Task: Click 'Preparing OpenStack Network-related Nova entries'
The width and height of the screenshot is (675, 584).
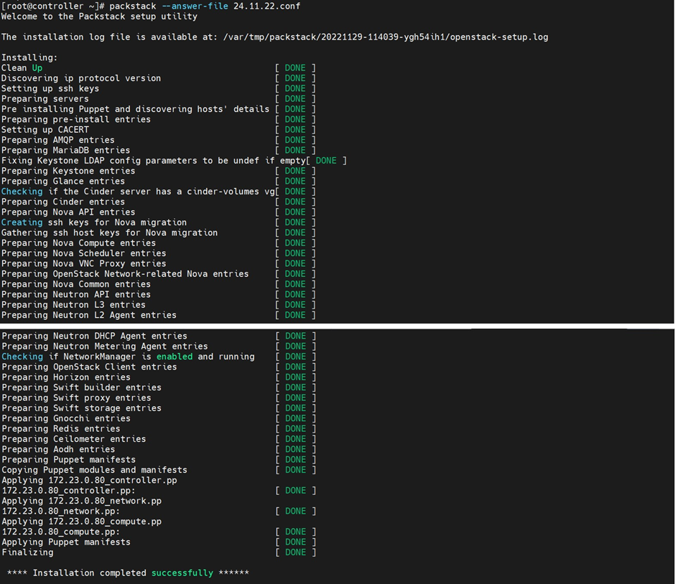Action: click(x=125, y=274)
